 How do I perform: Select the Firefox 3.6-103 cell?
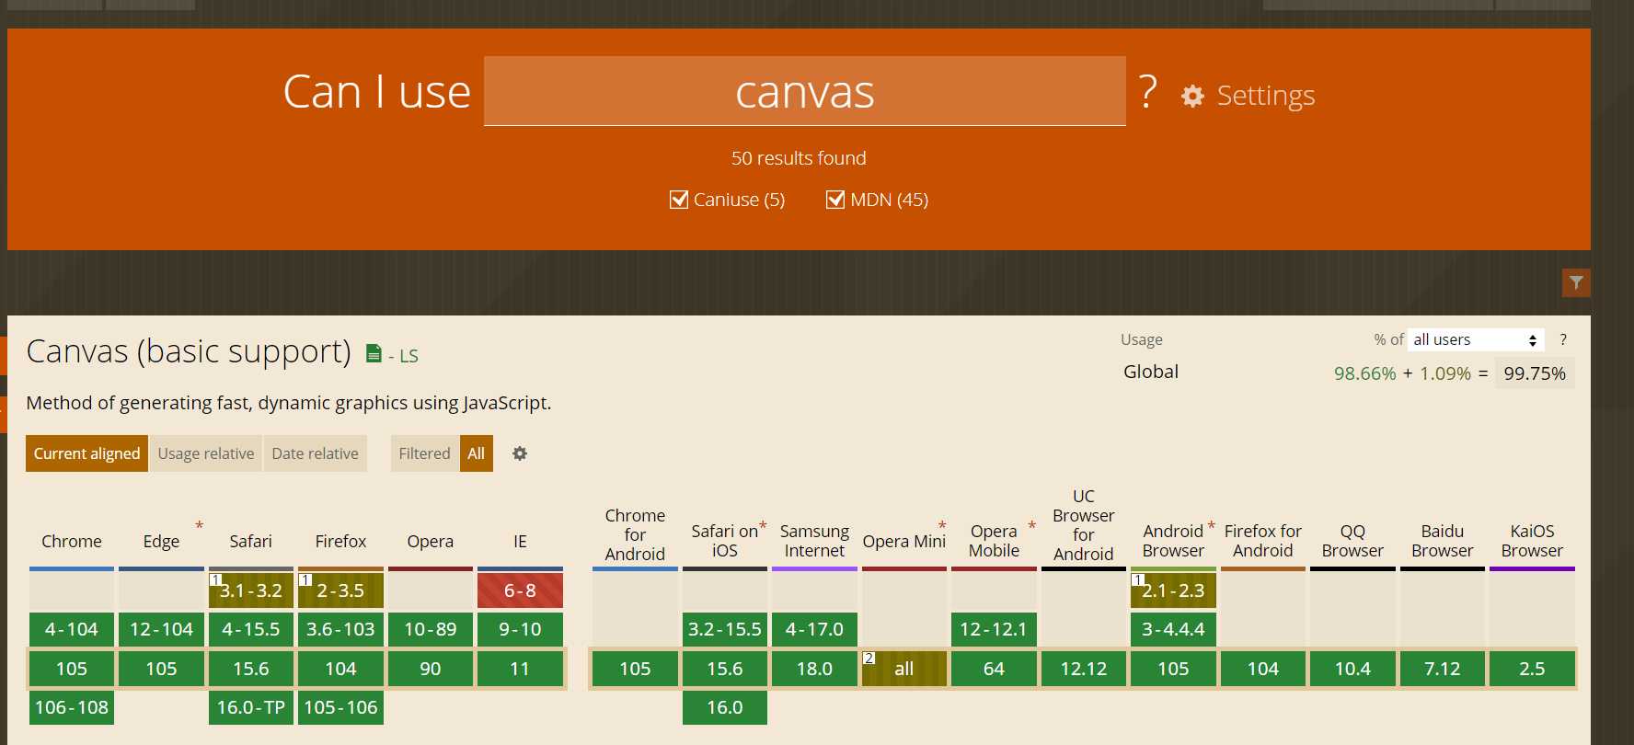pos(340,629)
